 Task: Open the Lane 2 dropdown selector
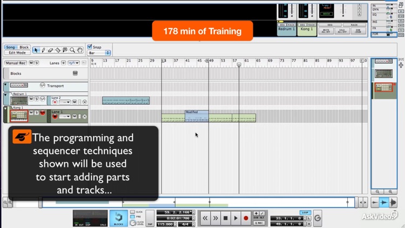point(65,102)
